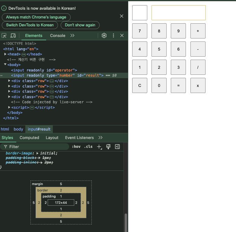This screenshot has height=232, width=236.
Task: Select input#result in the breadcrumb
Action: [x=39, y=129]
